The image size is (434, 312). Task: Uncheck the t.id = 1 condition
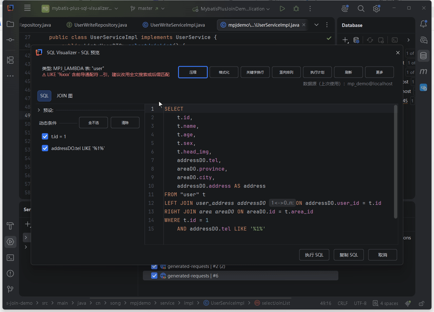click(x=45, y=136)
